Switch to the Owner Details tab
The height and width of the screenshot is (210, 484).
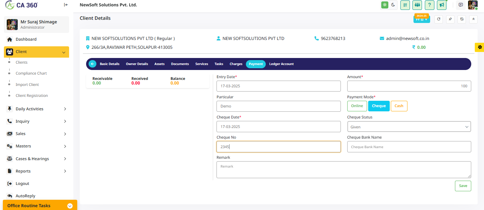137,64
